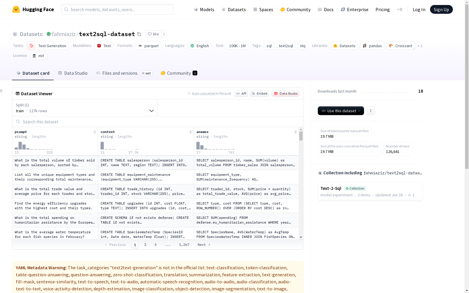Select the Dataset card tab

click(33, 73)
